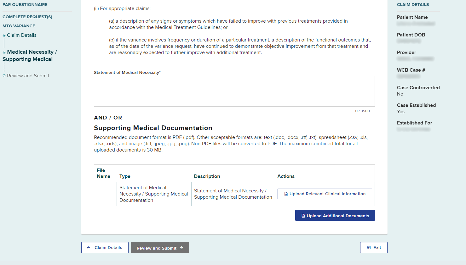Select MTG VARIANCE in the left sidebar
Image resolution: width=466 pixels, height=265 pixels.
point(19,26)
